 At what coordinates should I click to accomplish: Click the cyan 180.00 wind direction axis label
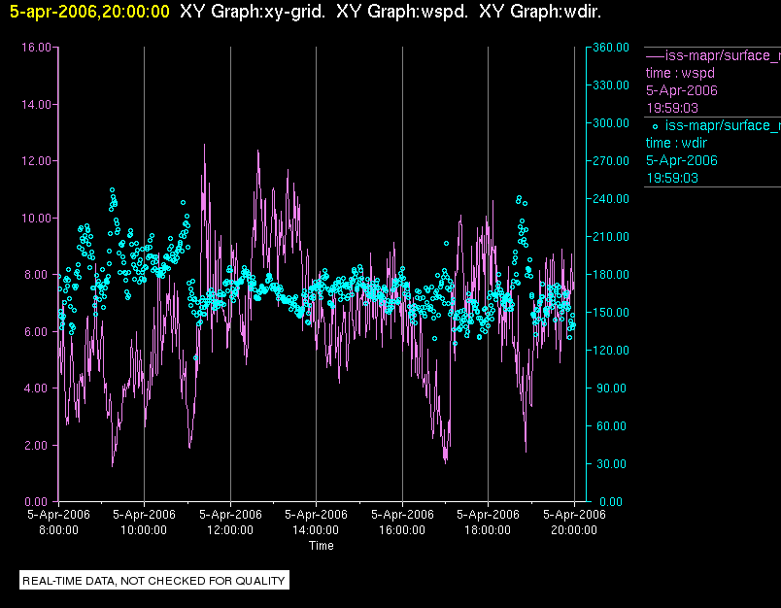pyautogui.click(x=611, y=274)
